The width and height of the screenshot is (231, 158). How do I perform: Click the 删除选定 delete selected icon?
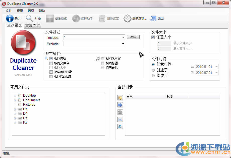(x=102, y=18)
